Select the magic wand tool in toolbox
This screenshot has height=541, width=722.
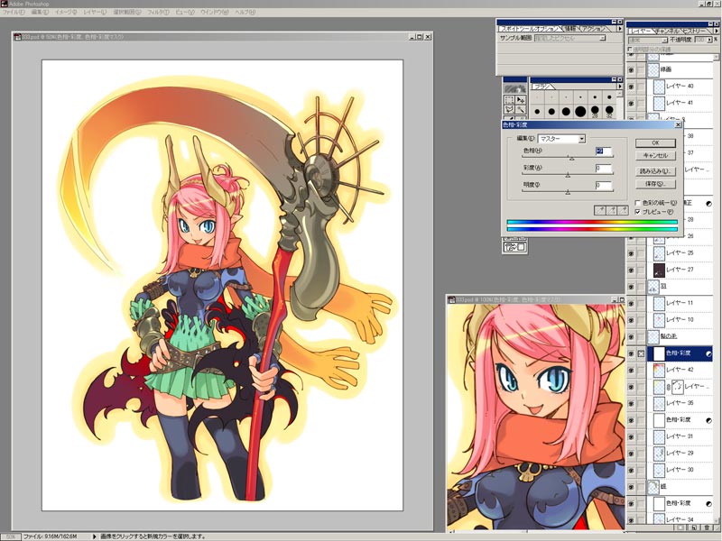(x=521, y=109)
